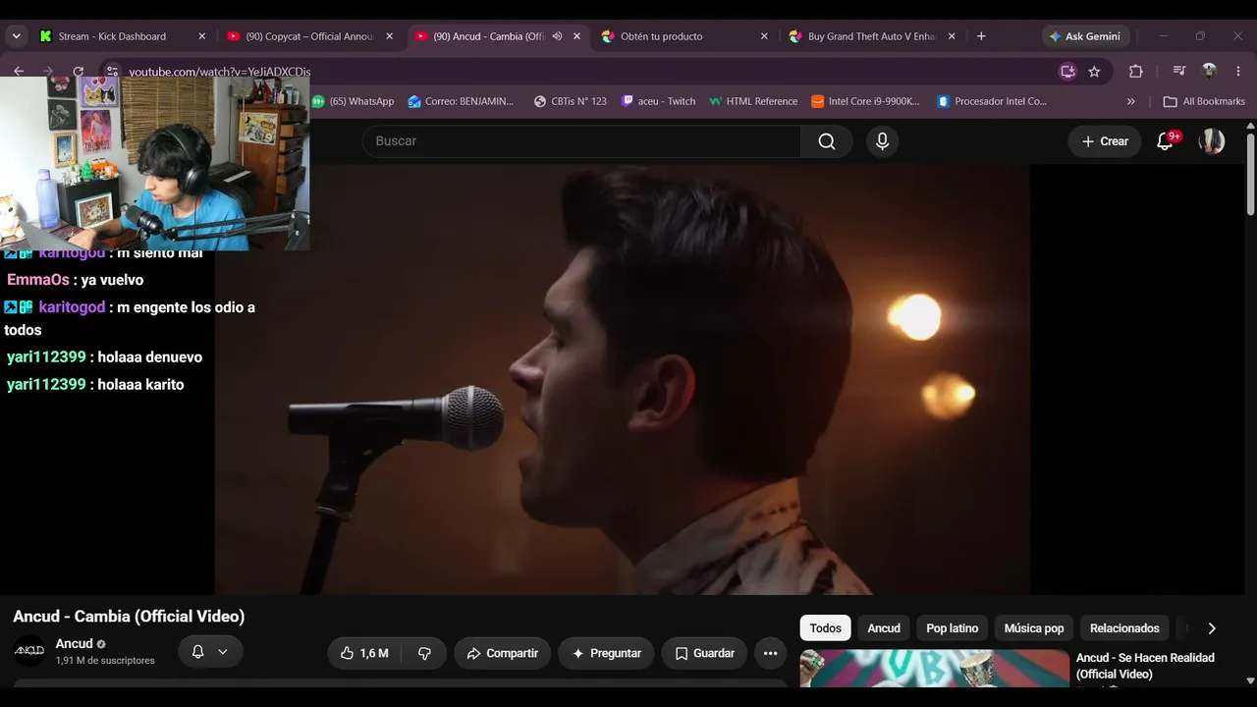1257x707 pixels.
Task: Open the aceu - Twitch bookmark
Action: [658, 101]
